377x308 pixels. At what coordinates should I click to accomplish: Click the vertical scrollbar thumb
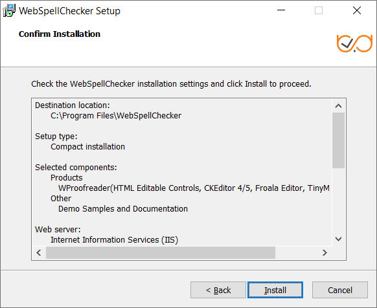click(338, 140)
